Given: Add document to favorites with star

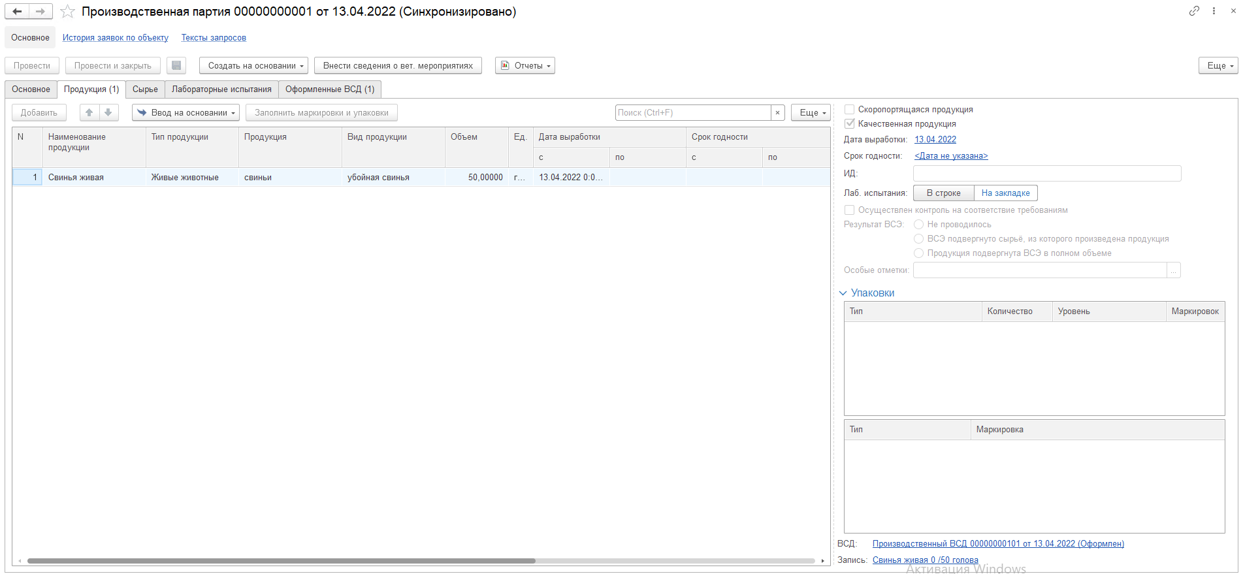Looking at the screenshot, I should pyautogui.click(x=67, y=12).
